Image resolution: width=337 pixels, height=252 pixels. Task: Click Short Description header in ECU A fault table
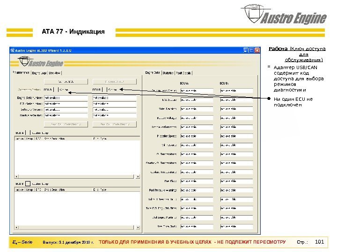coord(67,139)
